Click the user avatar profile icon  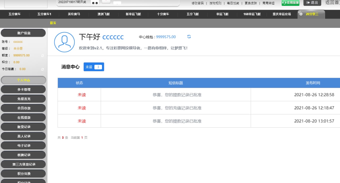64,42
